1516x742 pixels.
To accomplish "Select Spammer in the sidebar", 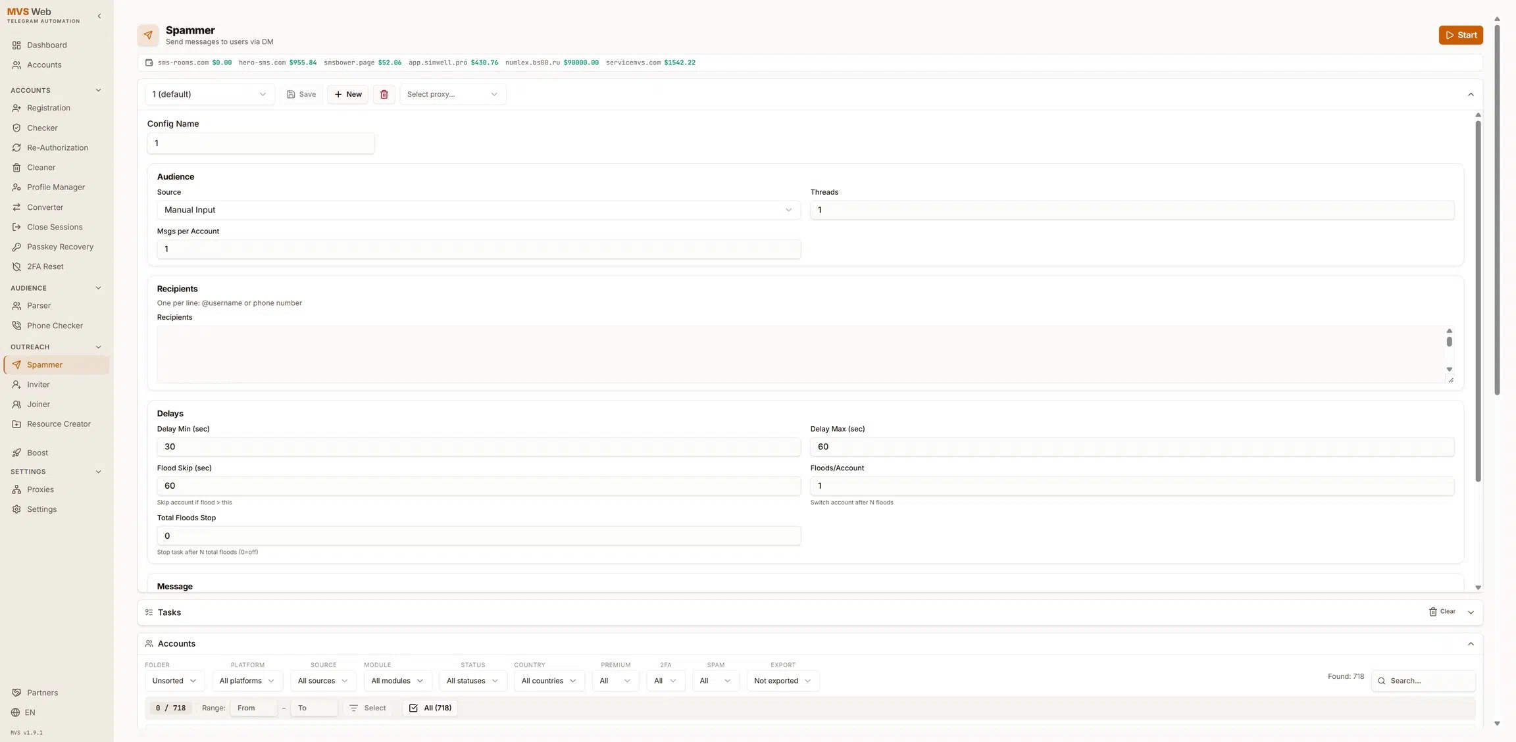I will click(57, 365).
